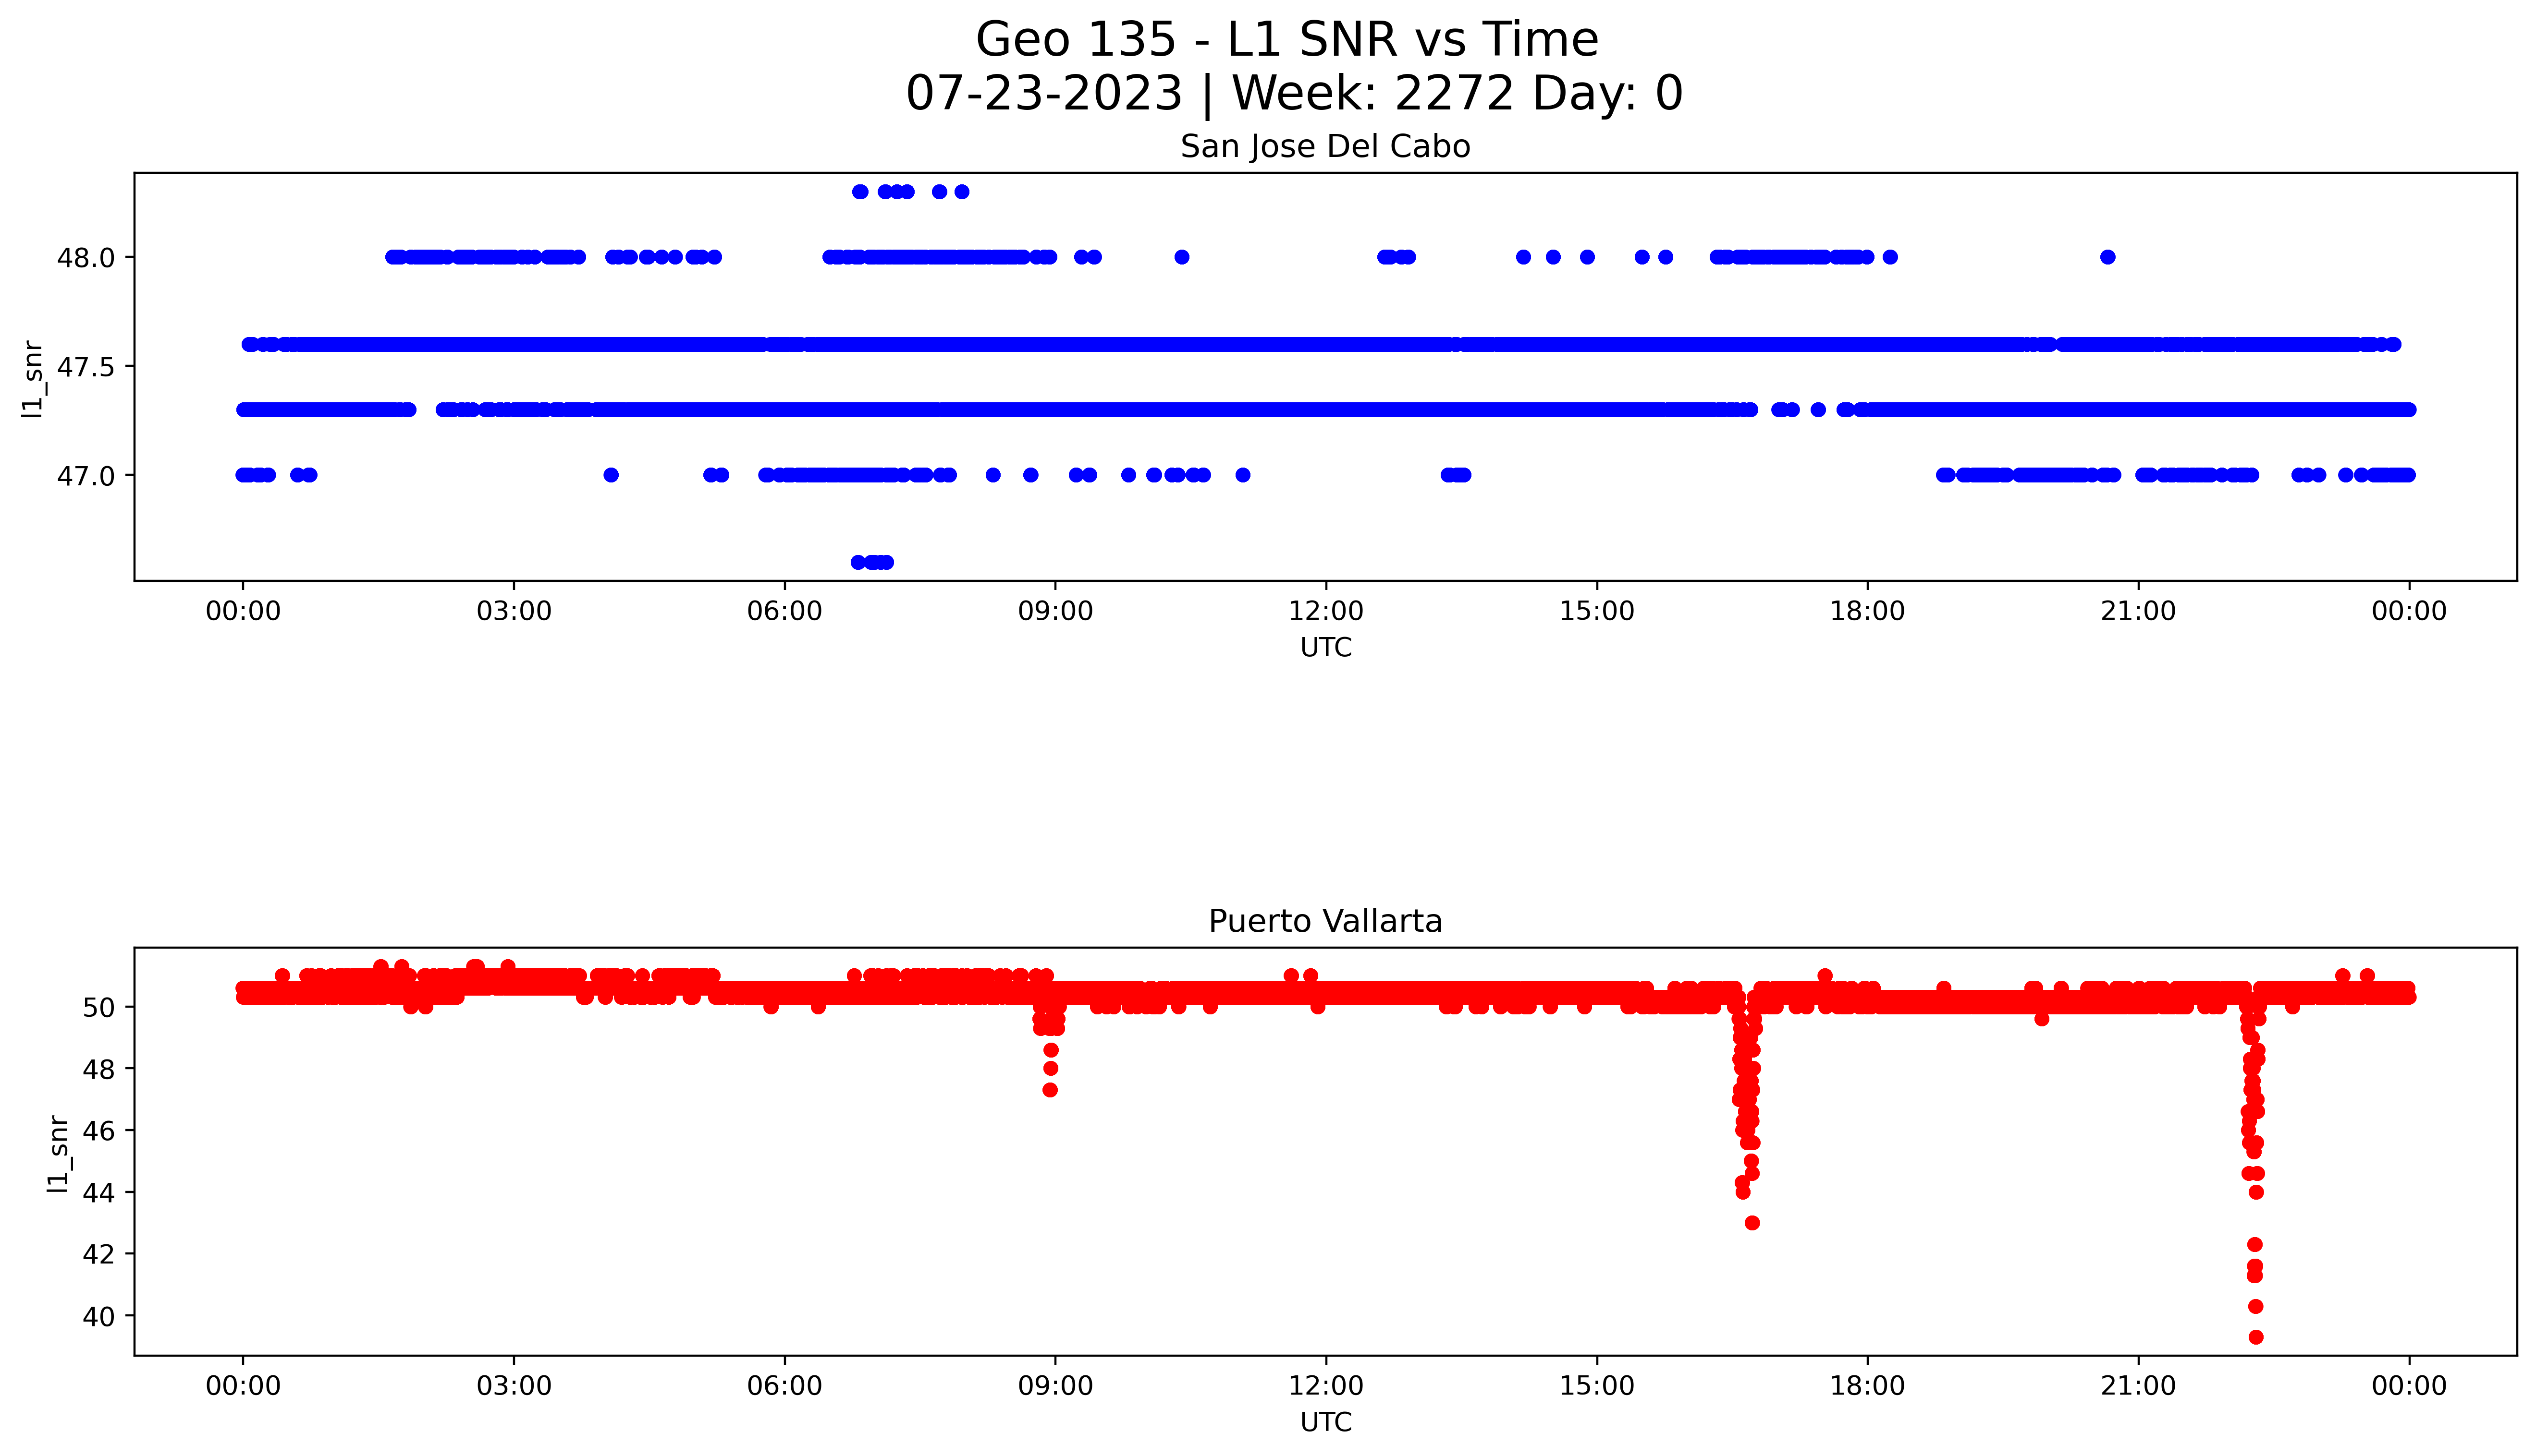Click the main title 'Geo 135 - L1 SNR vs Time'
Image resolution: width=2536 pixels, height=1456 pixels.
click(1286, 40)
